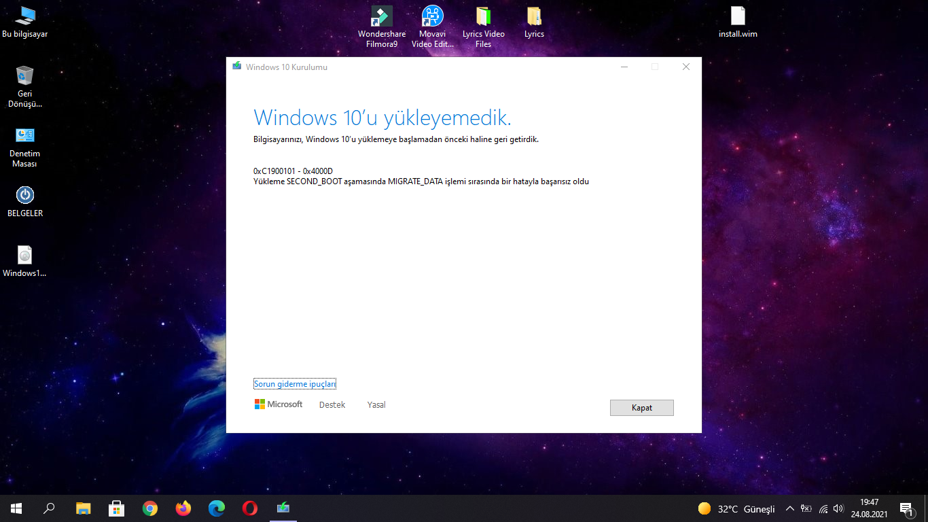Close the Windows 10 Kurulumu window
Image resolution: width=928 pixels, height=522 pixels.
point(686,67)
